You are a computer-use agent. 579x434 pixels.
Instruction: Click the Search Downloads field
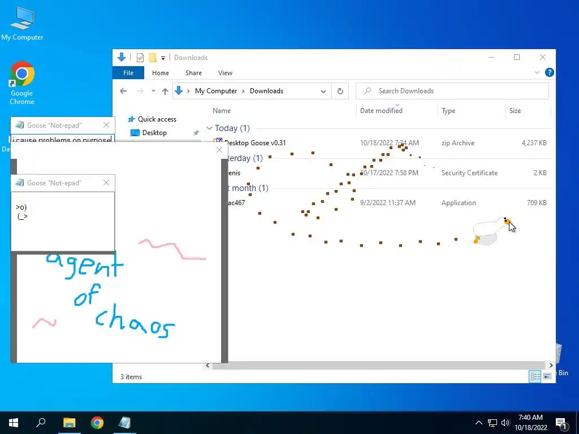coord(452,91)
